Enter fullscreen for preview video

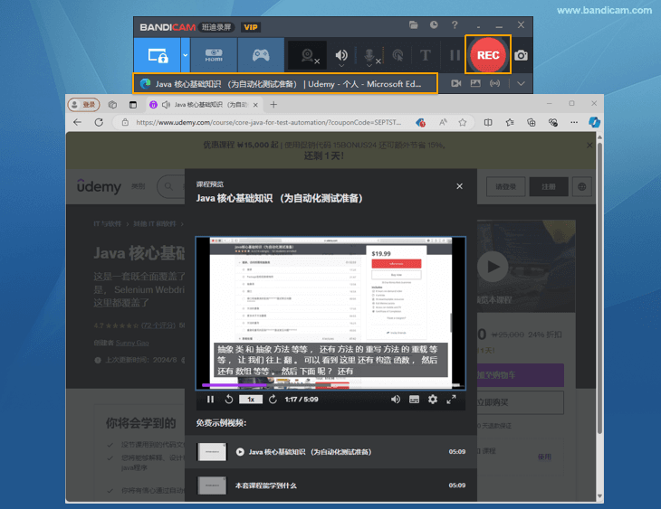point(451,399)
